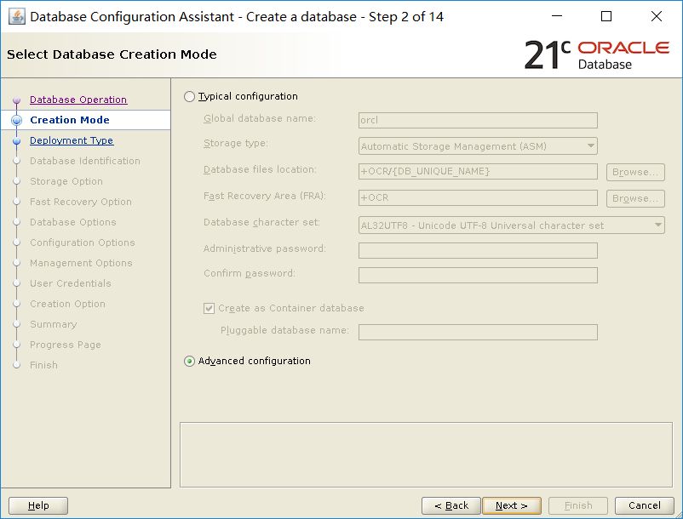The height and width of the screenshot is (519, 683).
Task: Toggle Create as Container database checkbox
Action: tap(209, 309)
